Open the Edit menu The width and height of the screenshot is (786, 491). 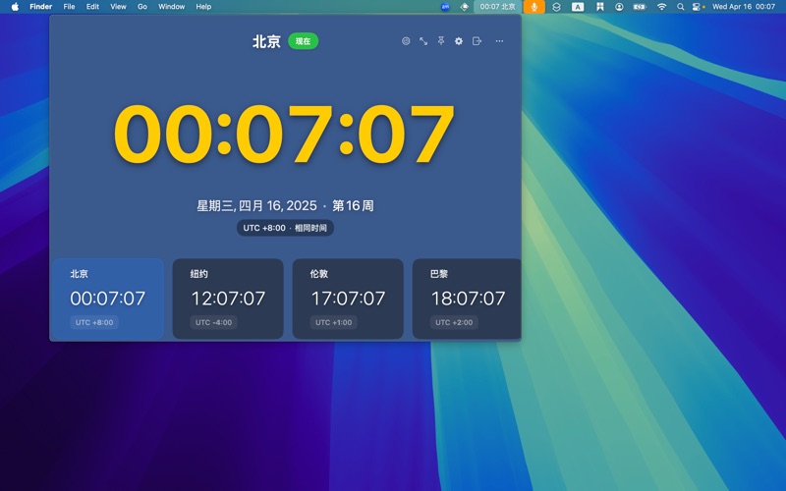coord(92,7)
